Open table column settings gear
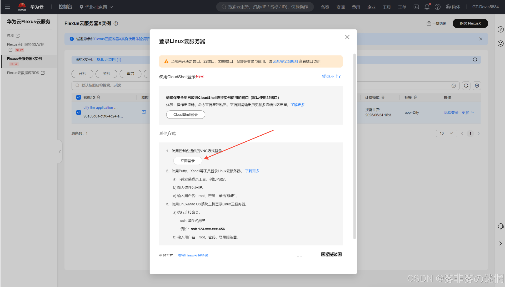505x287 pixels. [x=477, y=86]
